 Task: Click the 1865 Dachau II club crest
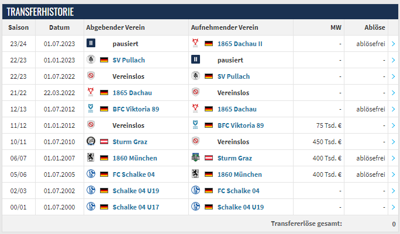[x=196, y=43]
